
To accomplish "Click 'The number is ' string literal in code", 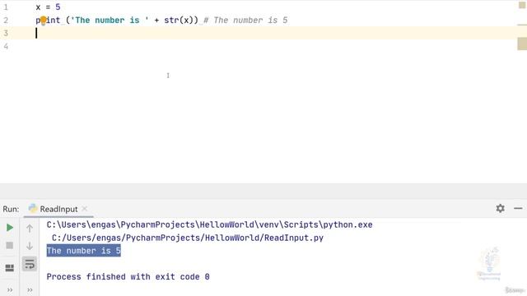I will (110, 20).
